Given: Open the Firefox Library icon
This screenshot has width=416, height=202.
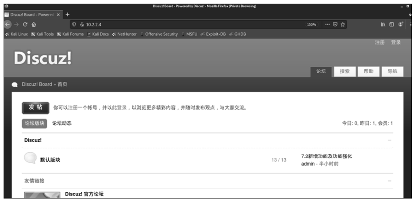Looking at the screenshot, I should (383, 25).
